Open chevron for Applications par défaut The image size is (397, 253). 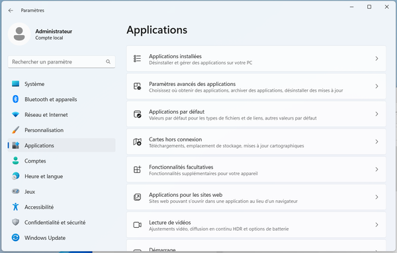[x=376, y=114]
